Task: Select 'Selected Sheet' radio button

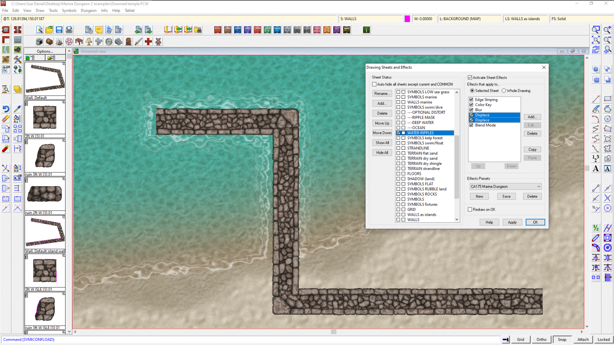Action: 472,91
